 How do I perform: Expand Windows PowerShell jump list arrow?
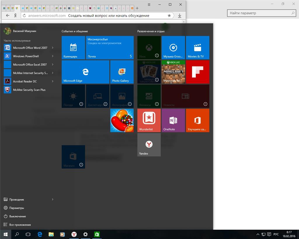click(53, 56)
